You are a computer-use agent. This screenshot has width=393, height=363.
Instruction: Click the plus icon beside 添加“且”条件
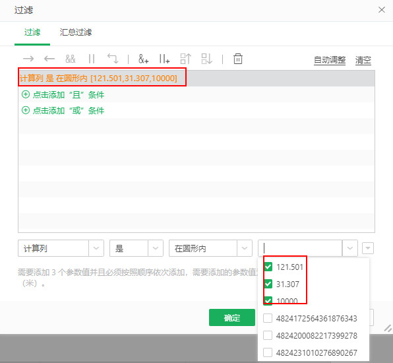(x=26, y=94)
